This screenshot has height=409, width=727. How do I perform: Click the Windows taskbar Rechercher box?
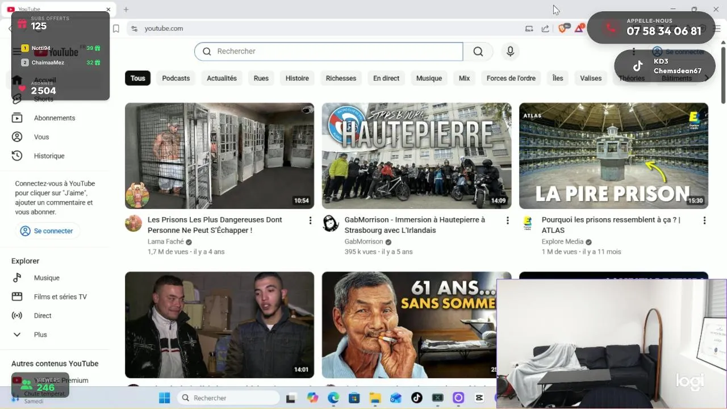(x=228, y=398)
